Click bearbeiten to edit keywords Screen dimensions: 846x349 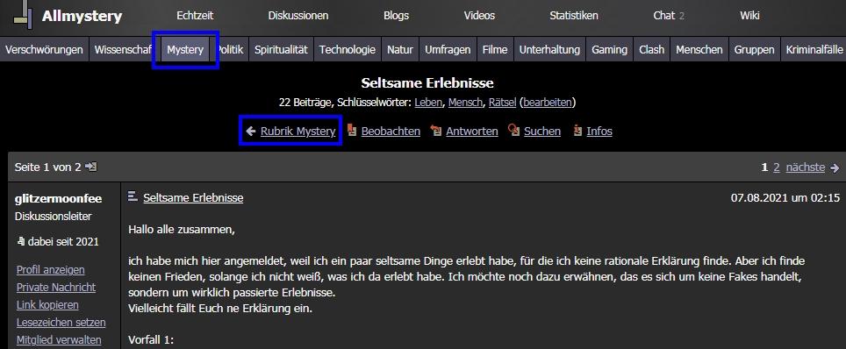[547, 102]
